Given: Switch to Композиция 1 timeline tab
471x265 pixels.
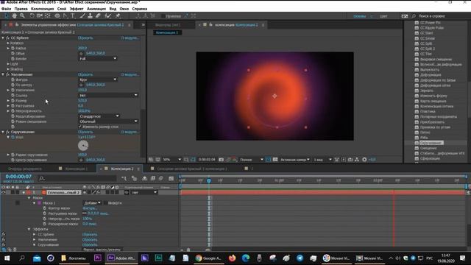Looking at the screenshot, I should pyautogui.click(x=77, y=169).
